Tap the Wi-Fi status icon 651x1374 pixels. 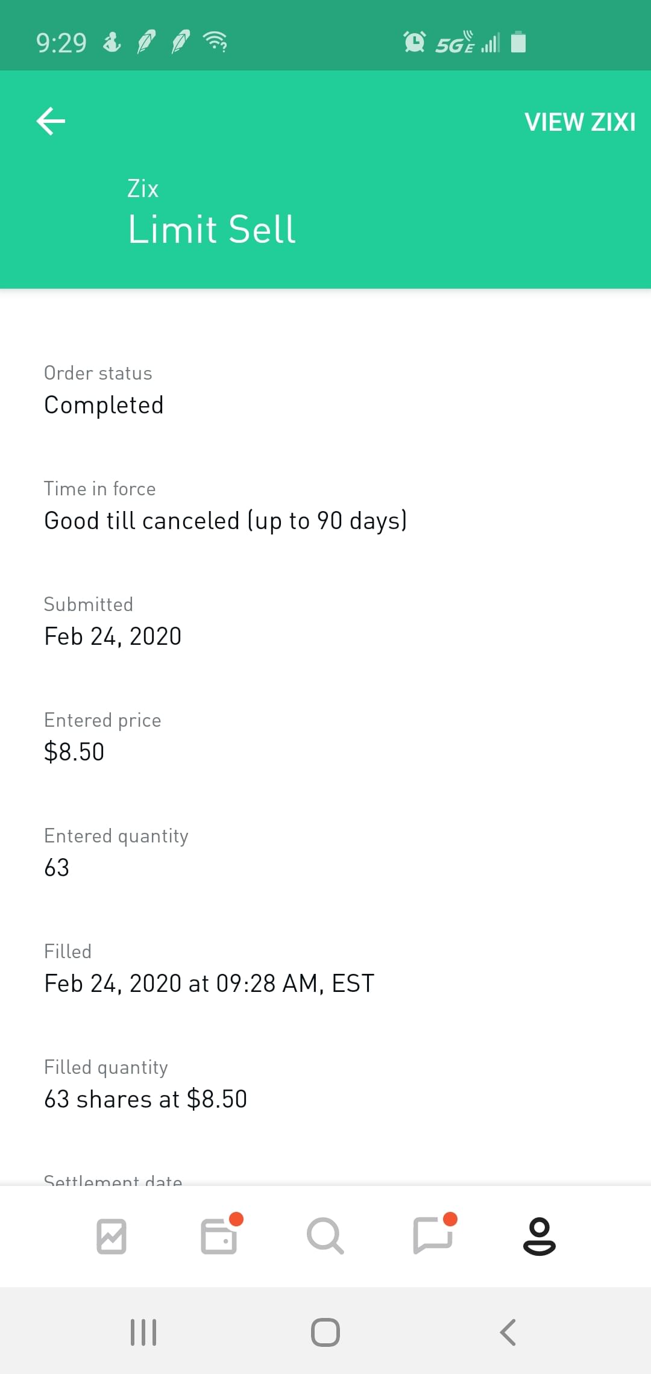pos(215,42)
